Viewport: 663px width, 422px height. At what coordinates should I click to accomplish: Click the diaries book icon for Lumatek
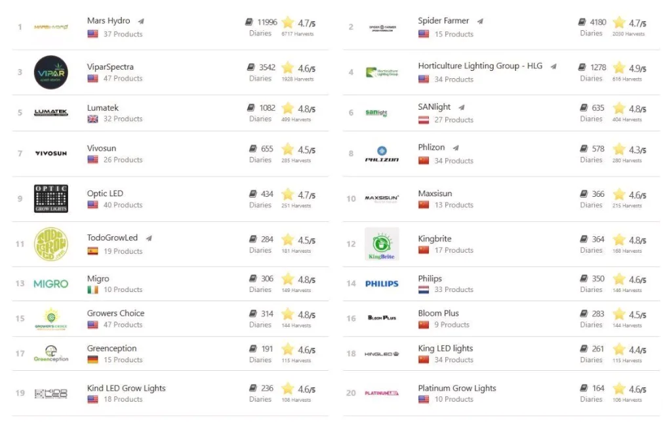[x=251, y=108]
